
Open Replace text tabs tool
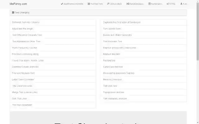(x=112, y=54)
